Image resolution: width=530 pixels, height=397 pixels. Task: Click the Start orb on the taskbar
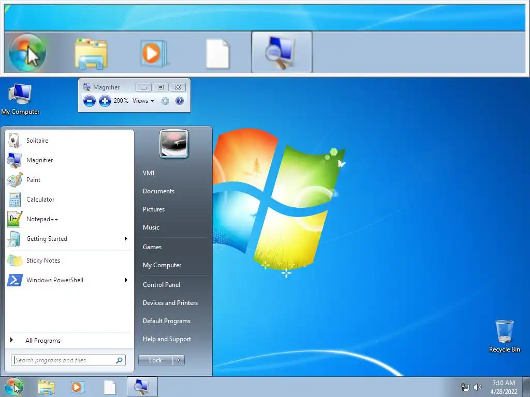[x=14, y=387]
